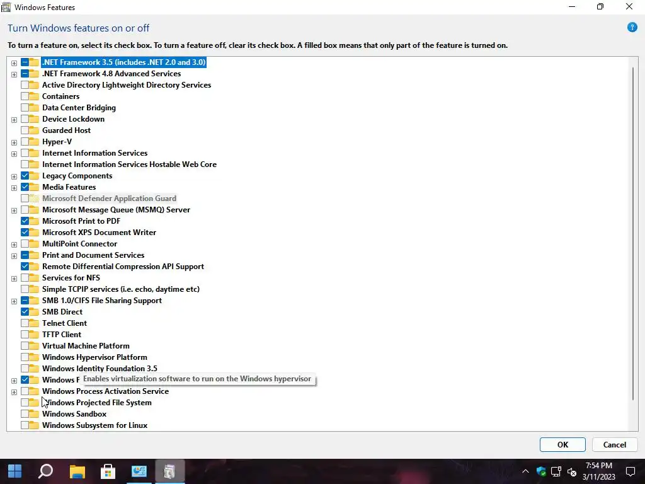645x484 pixels.
Task: Select the Guarded Host row label
Action: (x=66, y=130)
